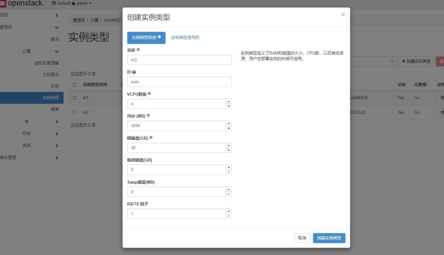The image size is (444, 255).
Task: Increase the 内存 (MB) value
Action: pos(229,123)
